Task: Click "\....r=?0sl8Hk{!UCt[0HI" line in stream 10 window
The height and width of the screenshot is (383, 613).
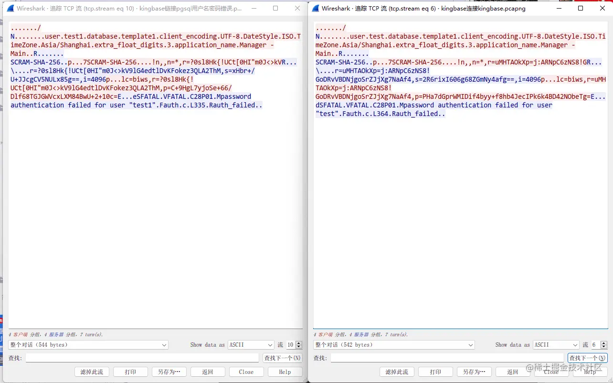Action: coord(133,71)
